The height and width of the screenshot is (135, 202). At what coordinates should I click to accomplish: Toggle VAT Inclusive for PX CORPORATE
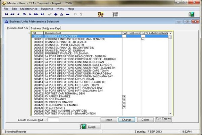pyautogui.click(x=124, y=108)
